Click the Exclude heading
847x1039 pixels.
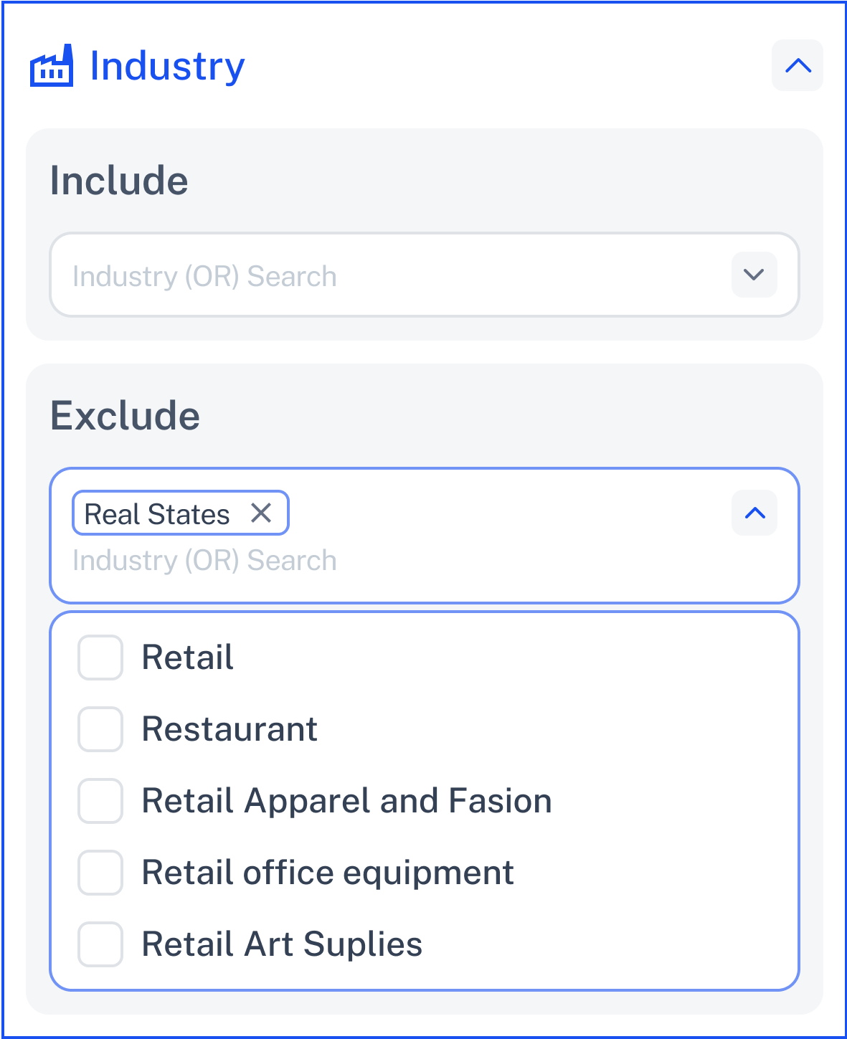click(x=125, y=416)
